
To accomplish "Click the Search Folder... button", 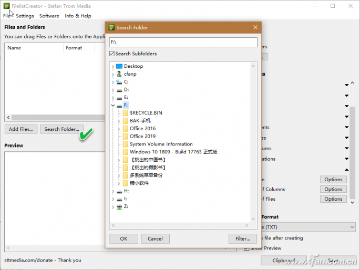I will 62,129.
